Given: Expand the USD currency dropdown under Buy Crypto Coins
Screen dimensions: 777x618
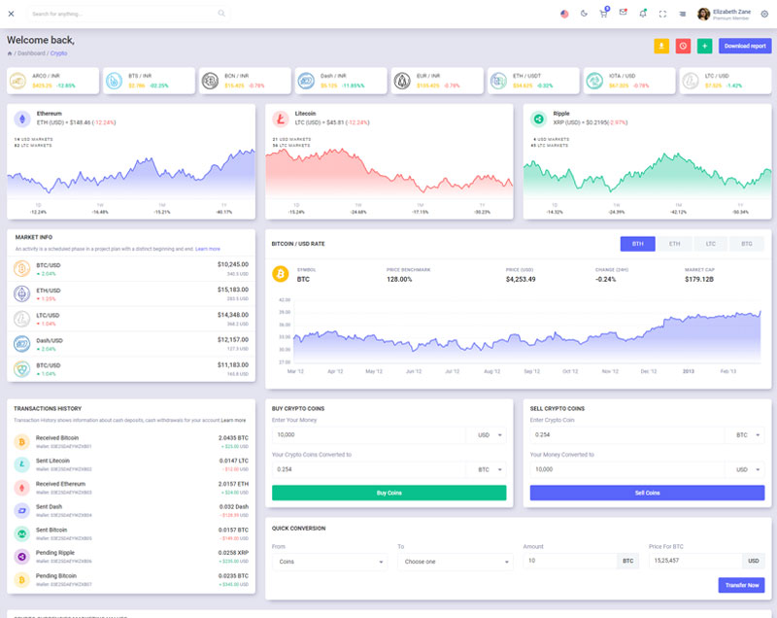Looking at the screenshot, I should tap(486, 435).
